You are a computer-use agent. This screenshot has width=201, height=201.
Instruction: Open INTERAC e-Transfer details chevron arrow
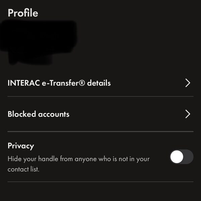pos(188,83)
